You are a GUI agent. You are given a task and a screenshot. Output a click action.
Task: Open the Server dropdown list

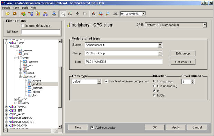160,45
